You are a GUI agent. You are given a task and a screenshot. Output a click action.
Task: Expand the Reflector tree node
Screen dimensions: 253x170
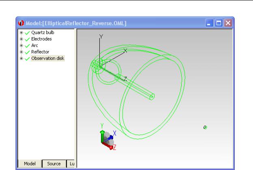21,52
